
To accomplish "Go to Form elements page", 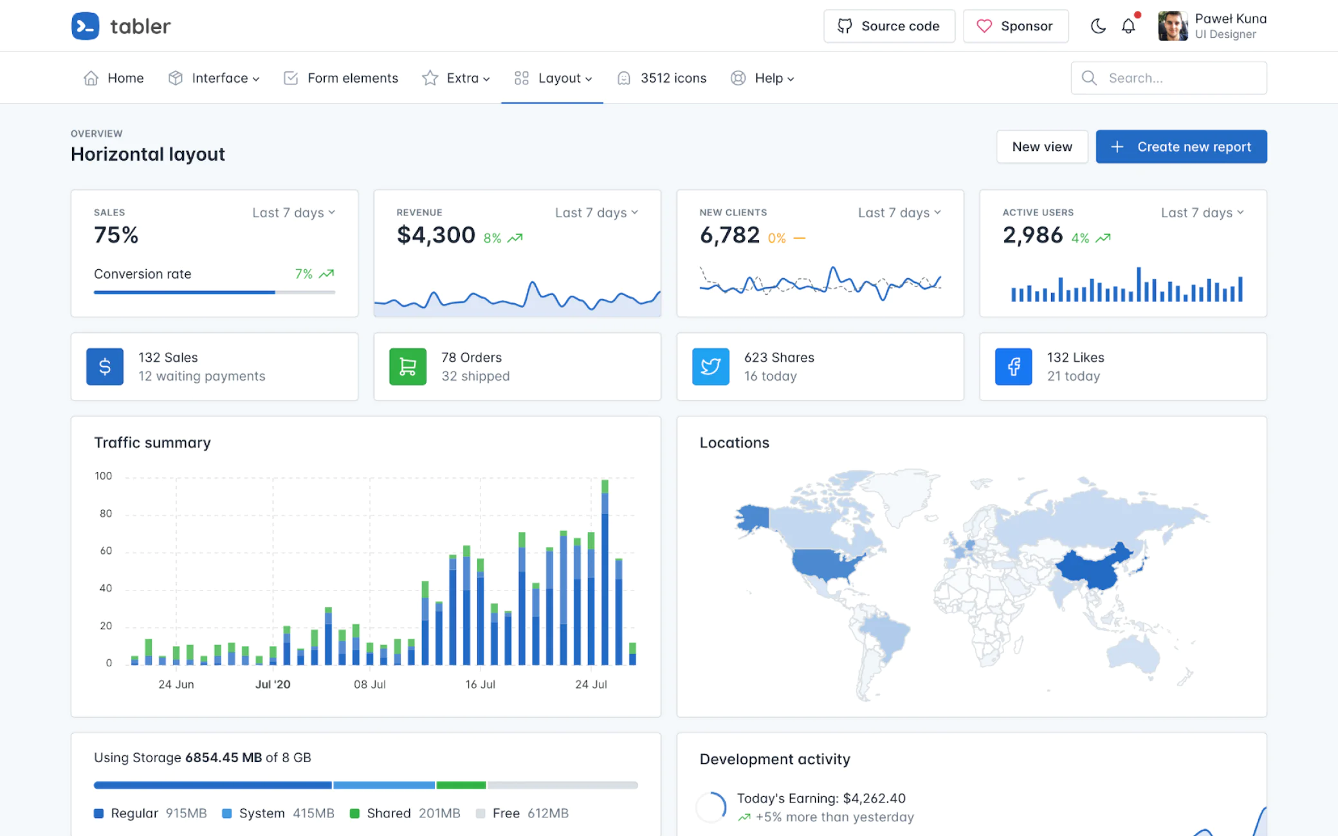I will [341, 78].
